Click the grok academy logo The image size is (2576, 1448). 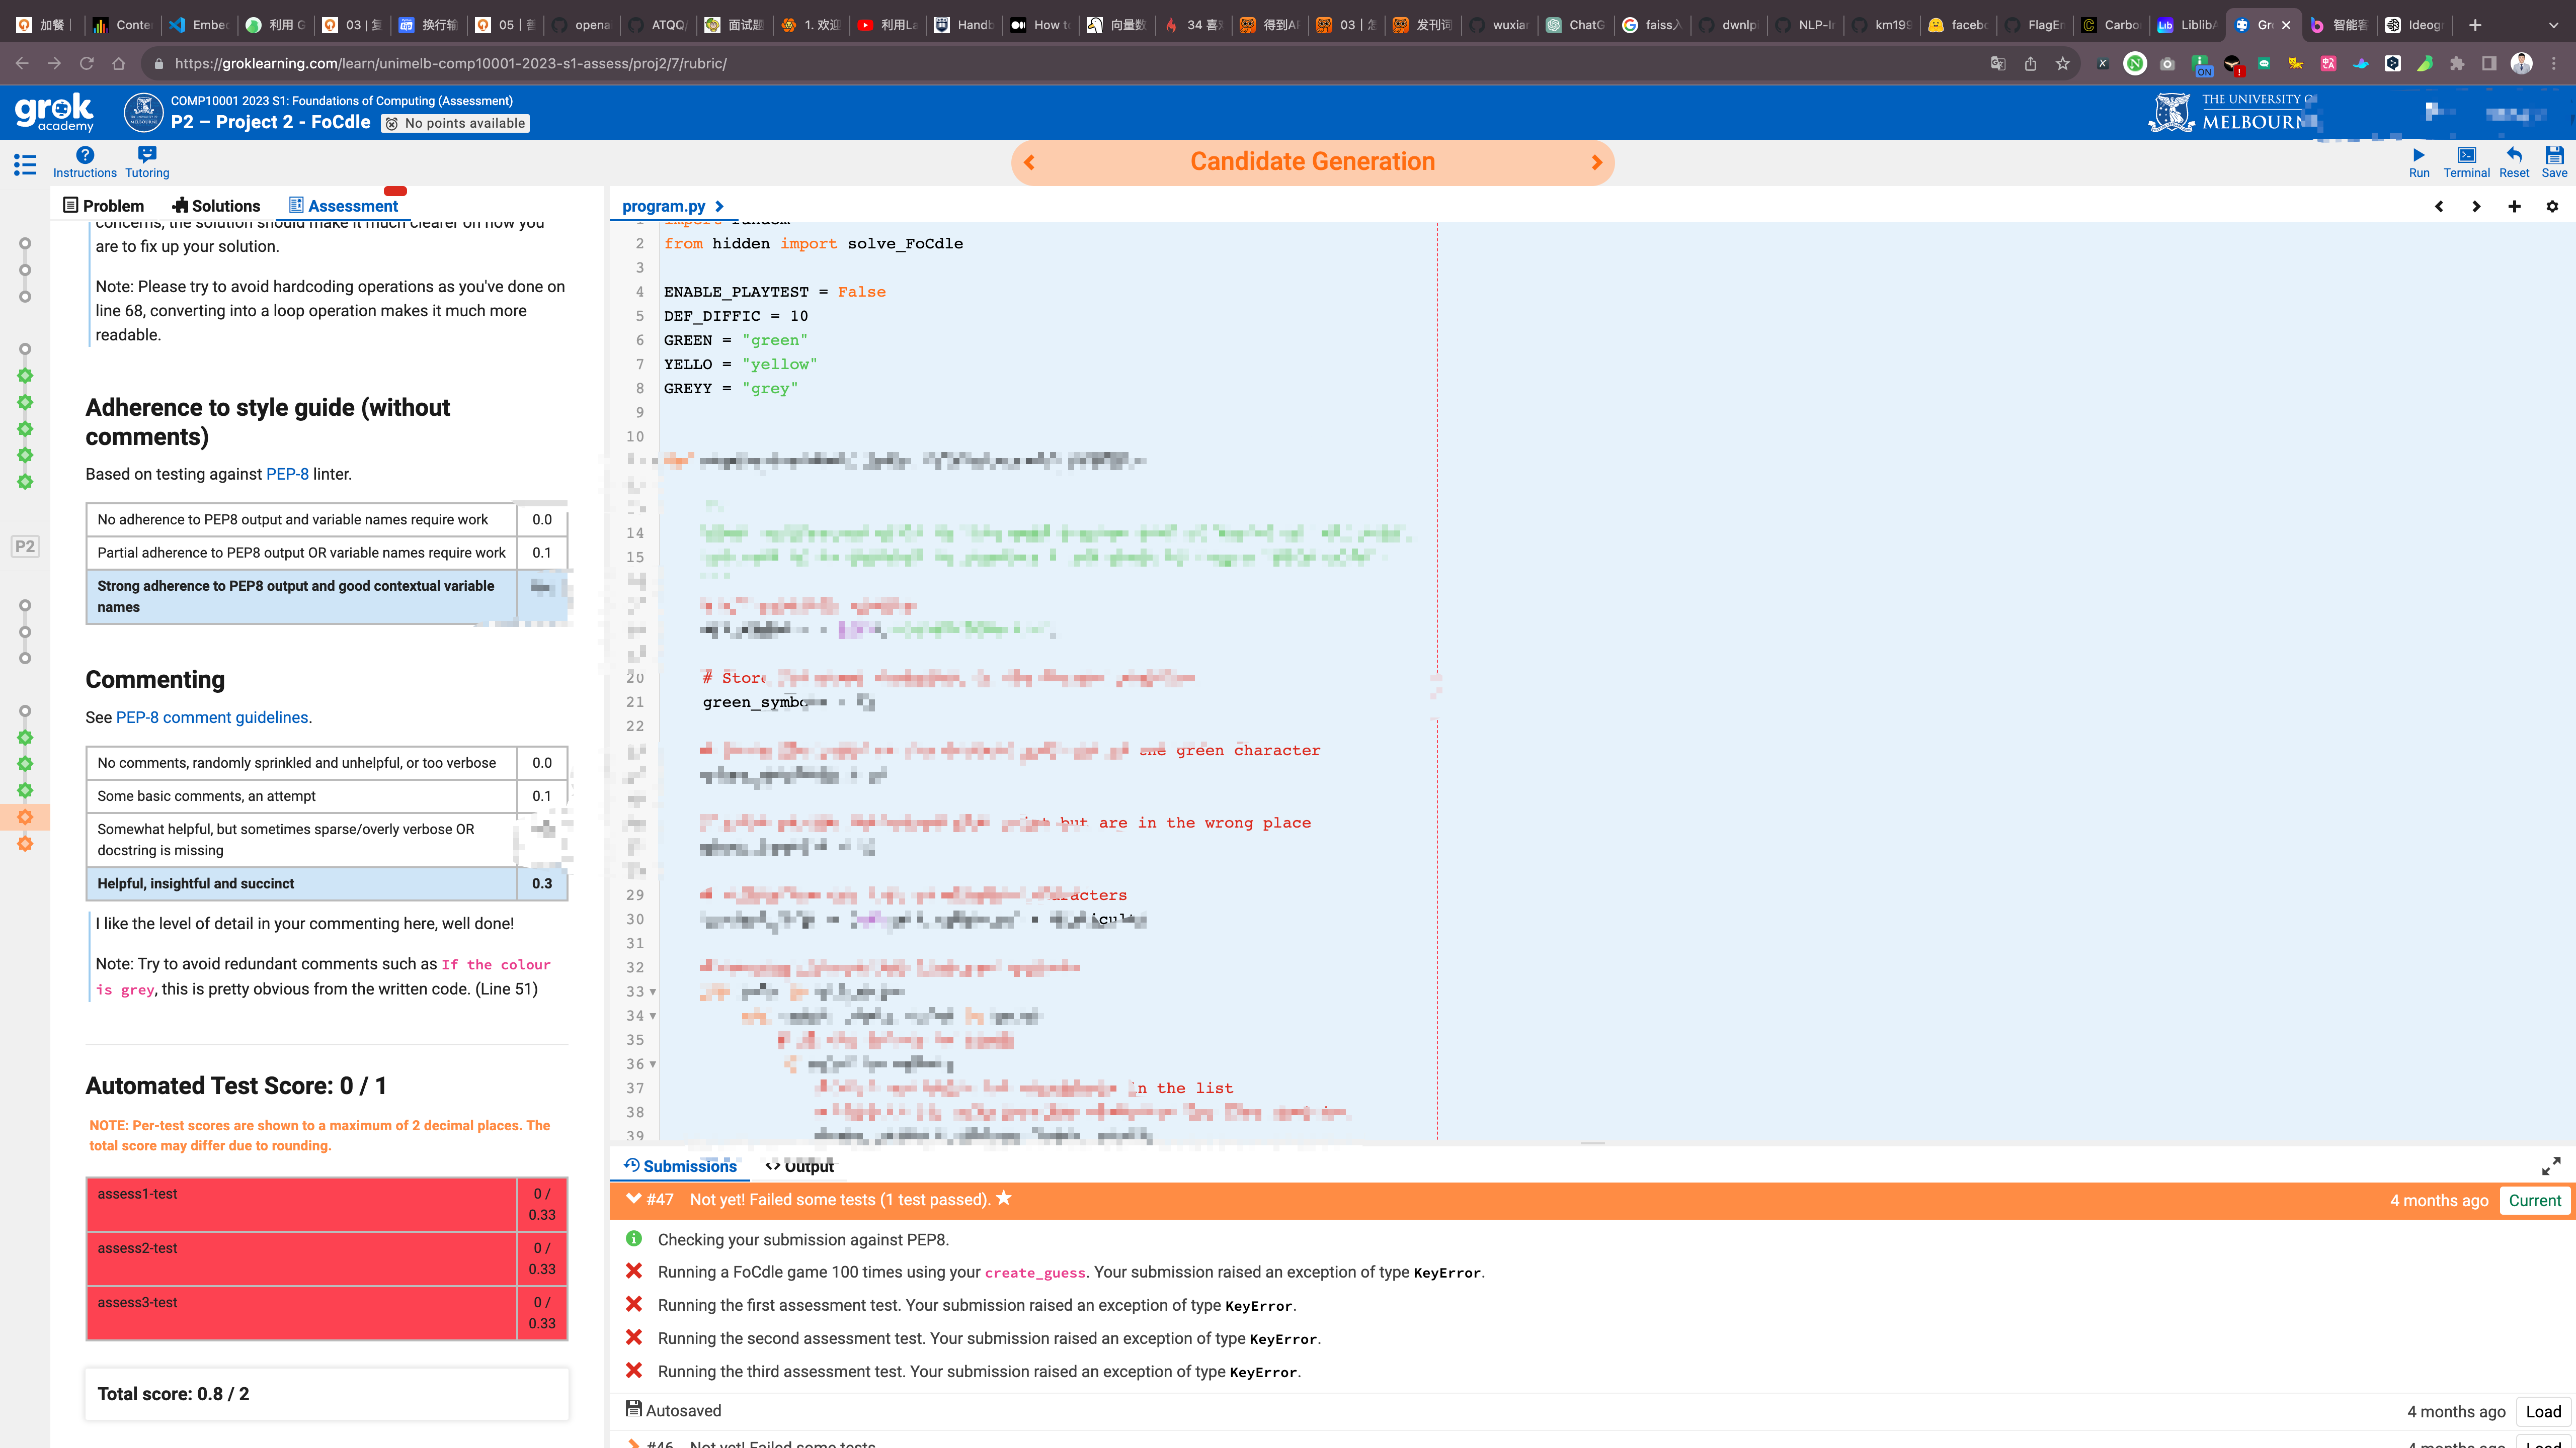click(x=55, y=113)
